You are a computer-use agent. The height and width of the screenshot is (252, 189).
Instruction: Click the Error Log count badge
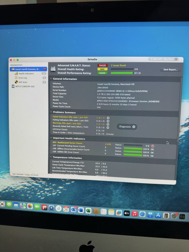pos(44,78)
